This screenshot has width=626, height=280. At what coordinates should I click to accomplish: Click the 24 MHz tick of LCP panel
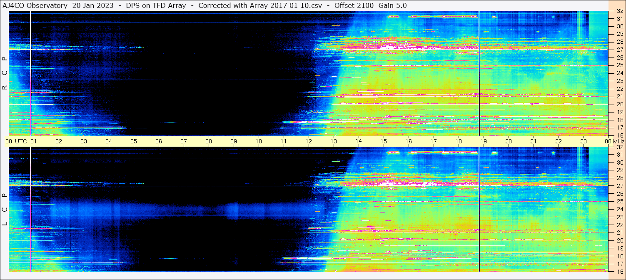(619, 209)
